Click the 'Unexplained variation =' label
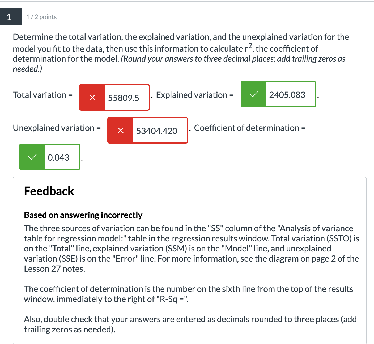Screen dimensions: 374x344 point(57,128)
